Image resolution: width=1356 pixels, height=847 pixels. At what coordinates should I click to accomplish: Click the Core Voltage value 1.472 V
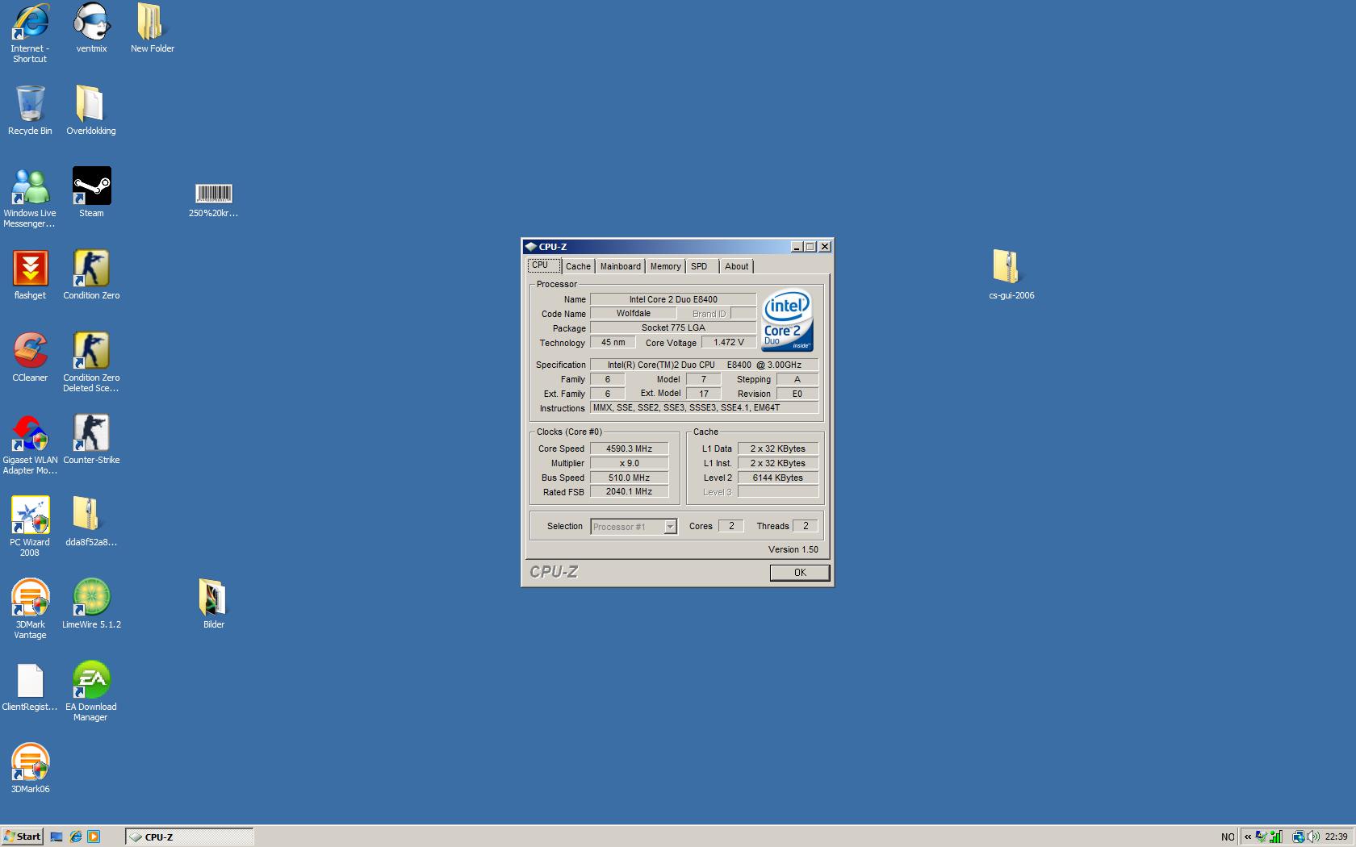tap(729, 342)
